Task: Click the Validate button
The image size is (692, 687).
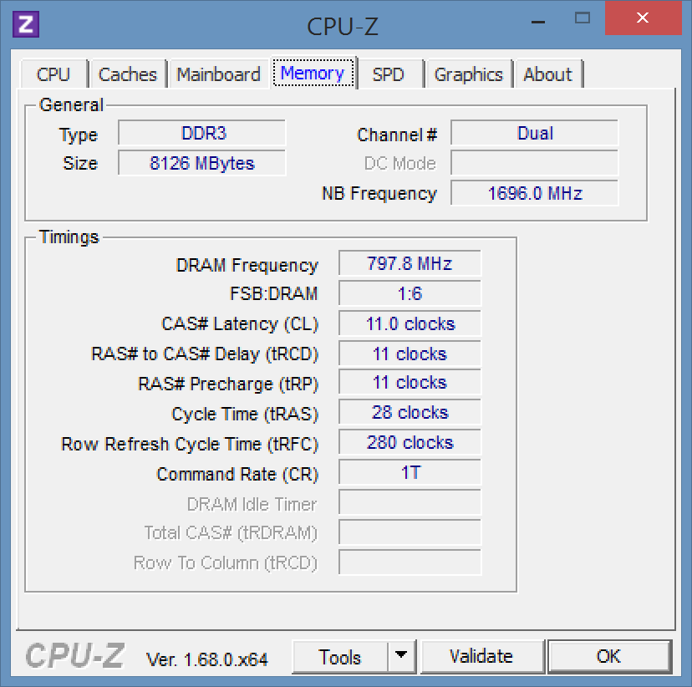Action: click(481, 657)
